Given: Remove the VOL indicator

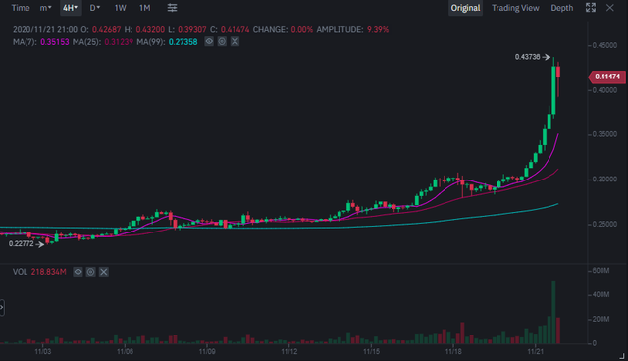Looking at the screenshot, I should 103,272.
